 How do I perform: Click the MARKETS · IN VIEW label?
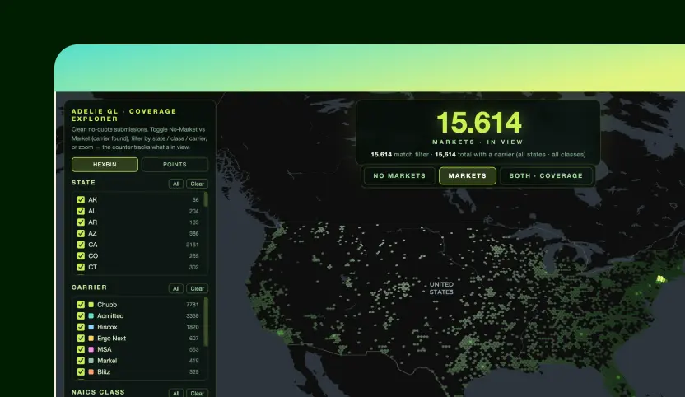click(478, 142)
